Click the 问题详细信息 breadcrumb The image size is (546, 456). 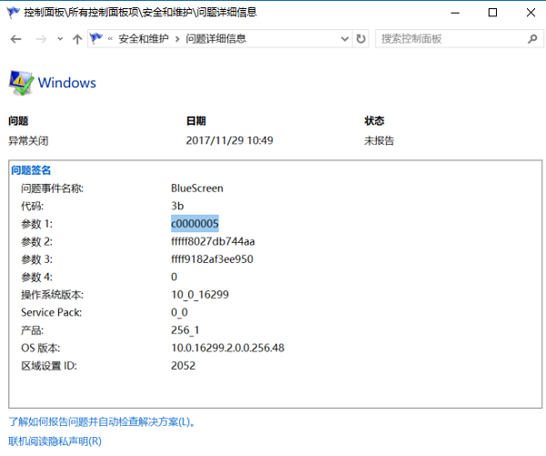coord(216,38)
